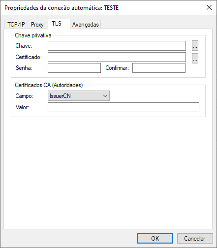Confirm the dialog with the OK button
This screenshot has height=248, width=217.
[155, 238]
